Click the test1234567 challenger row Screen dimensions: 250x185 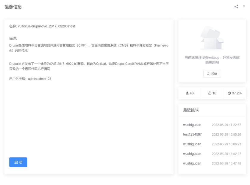click(x=212, y=135)
